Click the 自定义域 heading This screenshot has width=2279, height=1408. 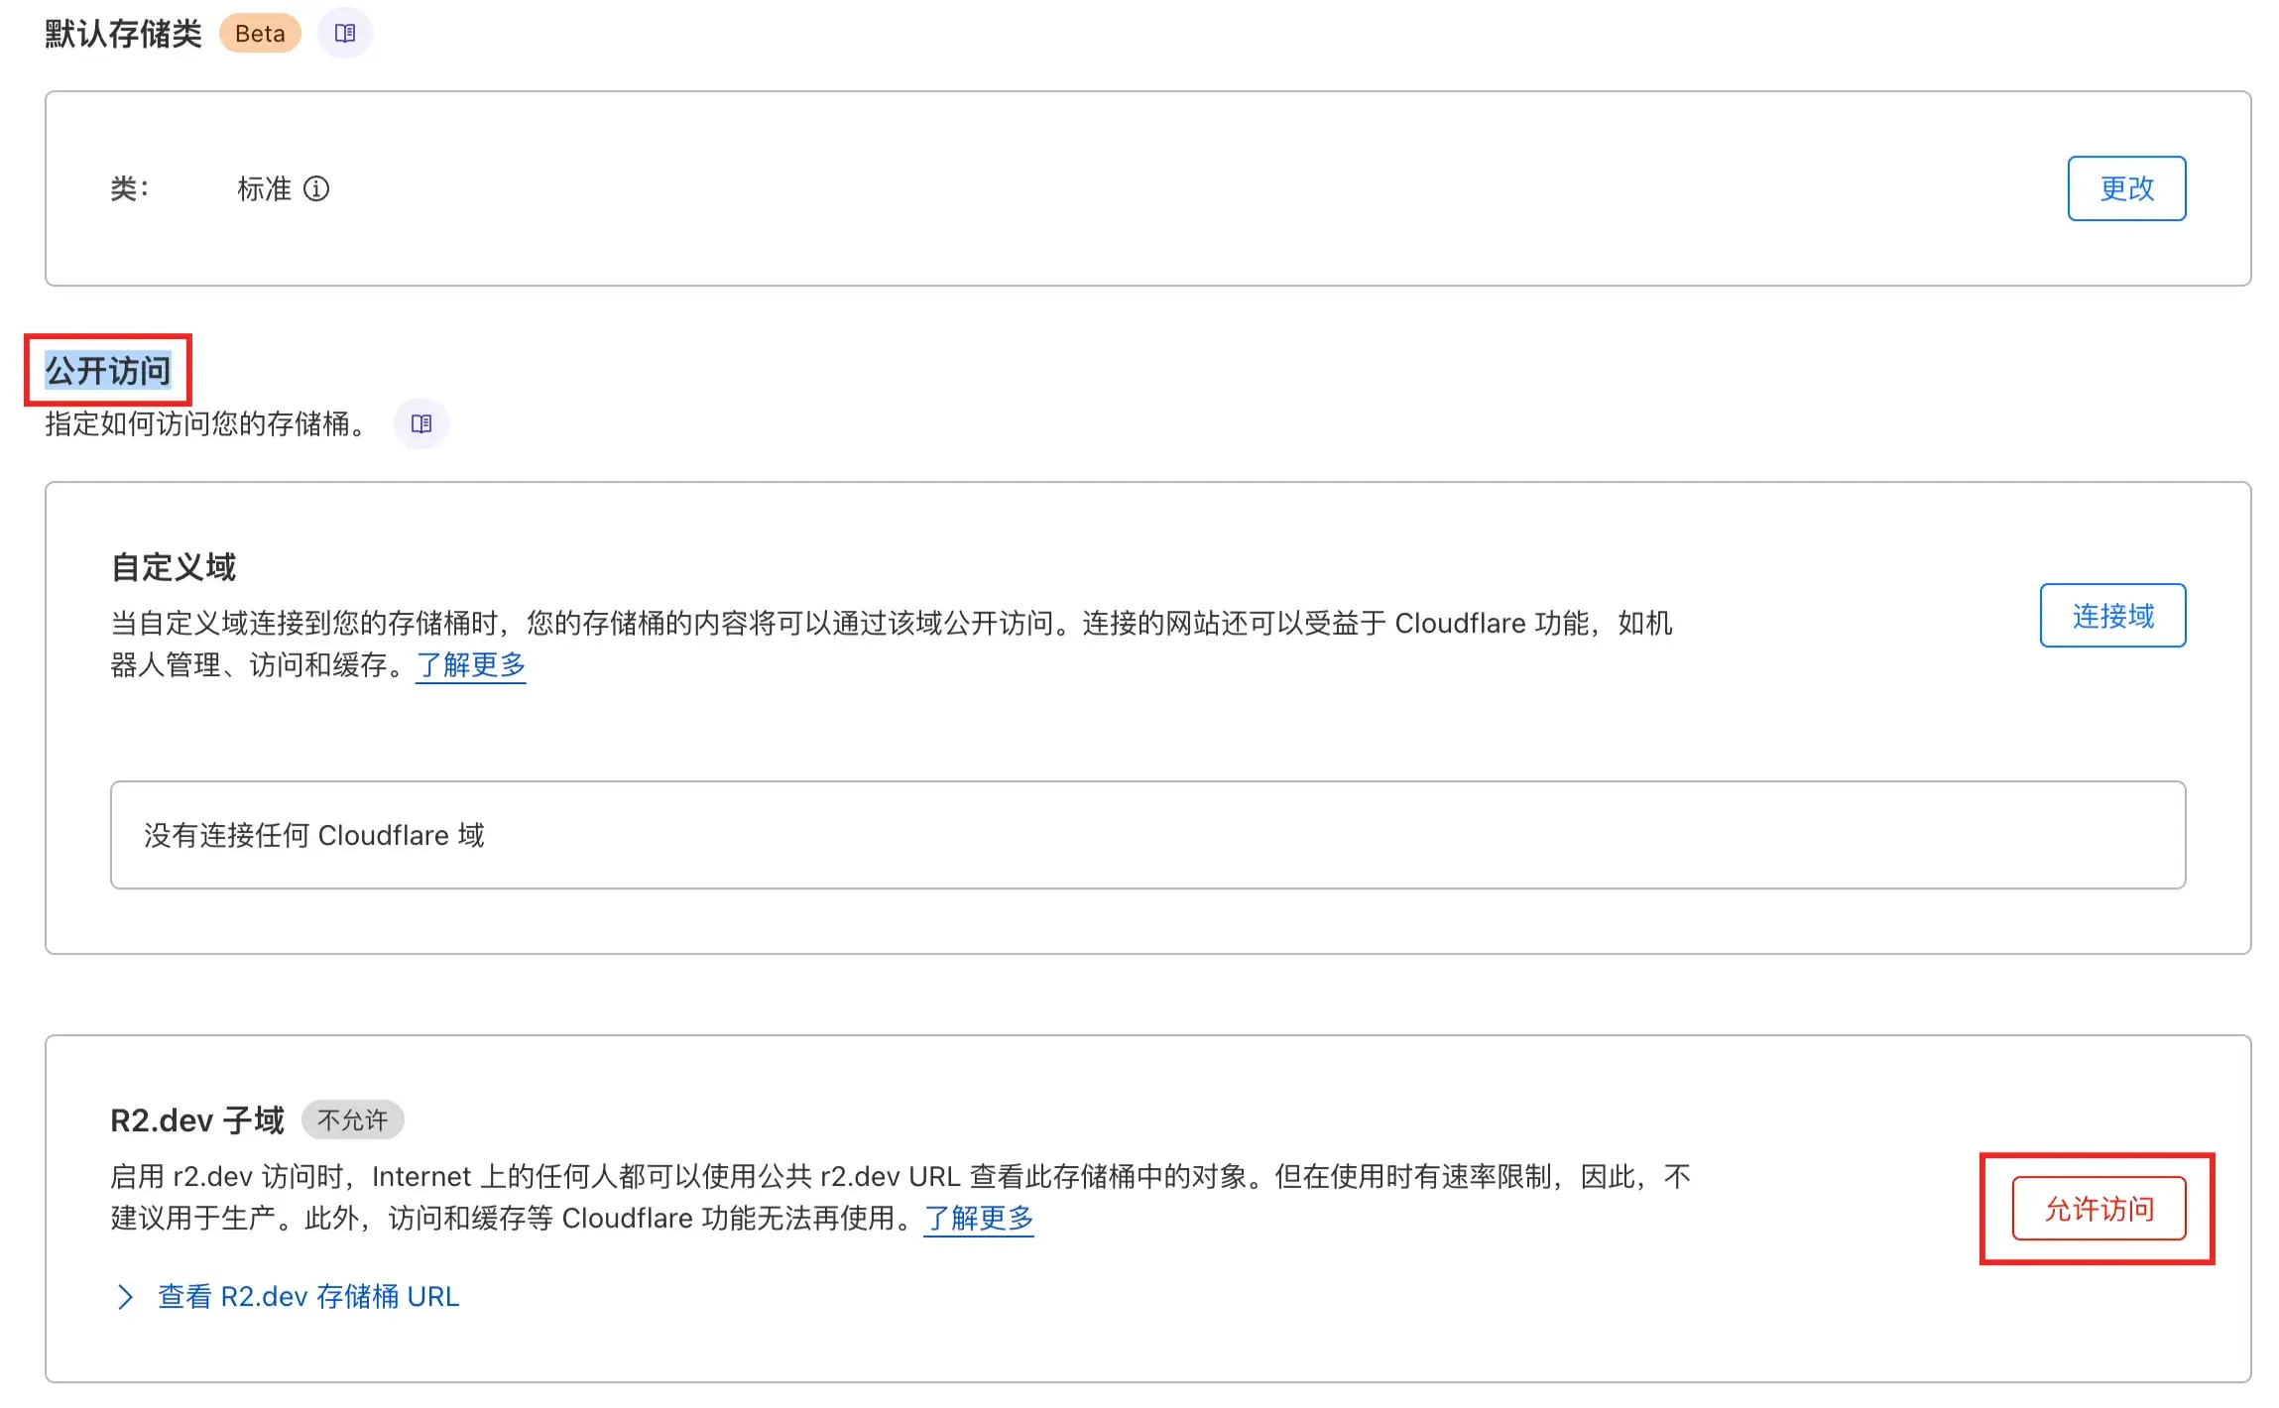pos(174,567)
